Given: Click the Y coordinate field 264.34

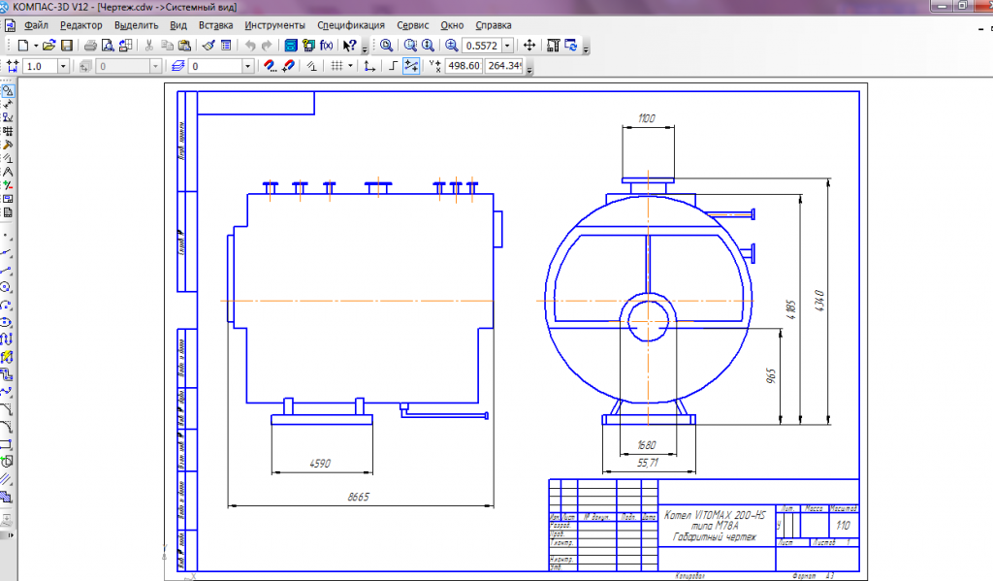Looking at the screenshot, I should click(x=504, y=66).
